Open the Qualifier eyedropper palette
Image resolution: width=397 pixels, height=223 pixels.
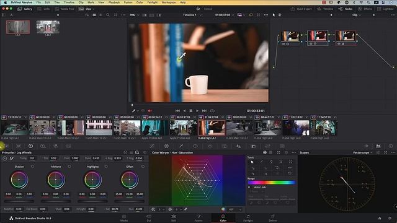pyautogui.click(x=181, y=146)
